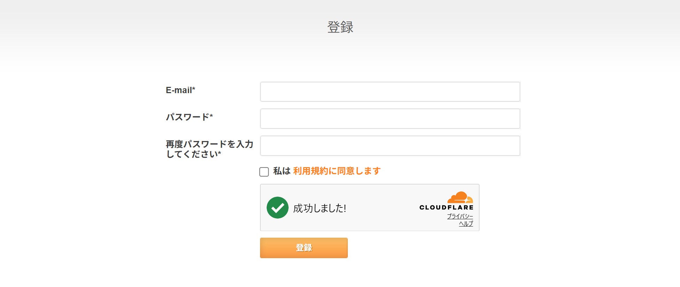
Task: Open the Cloudflare ヘルプ link
Action: tap(466, 224)
